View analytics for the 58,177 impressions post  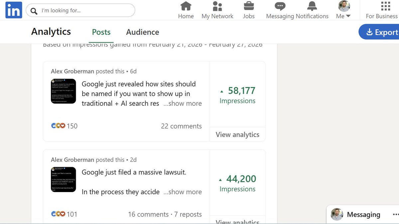pyautogui.click(x=237, y=135)
